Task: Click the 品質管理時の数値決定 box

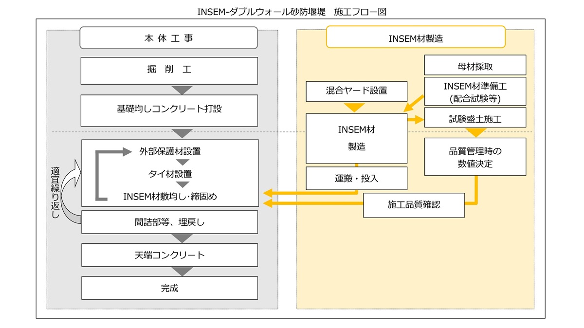Action: click(475, 156)
